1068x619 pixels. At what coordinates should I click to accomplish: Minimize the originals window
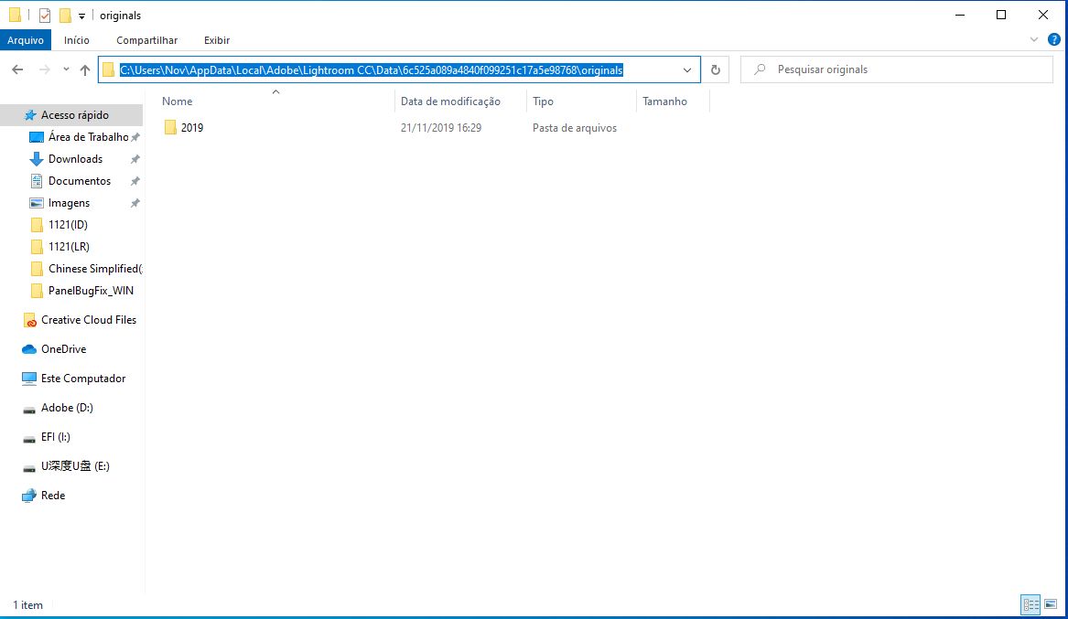coord(960,15)
